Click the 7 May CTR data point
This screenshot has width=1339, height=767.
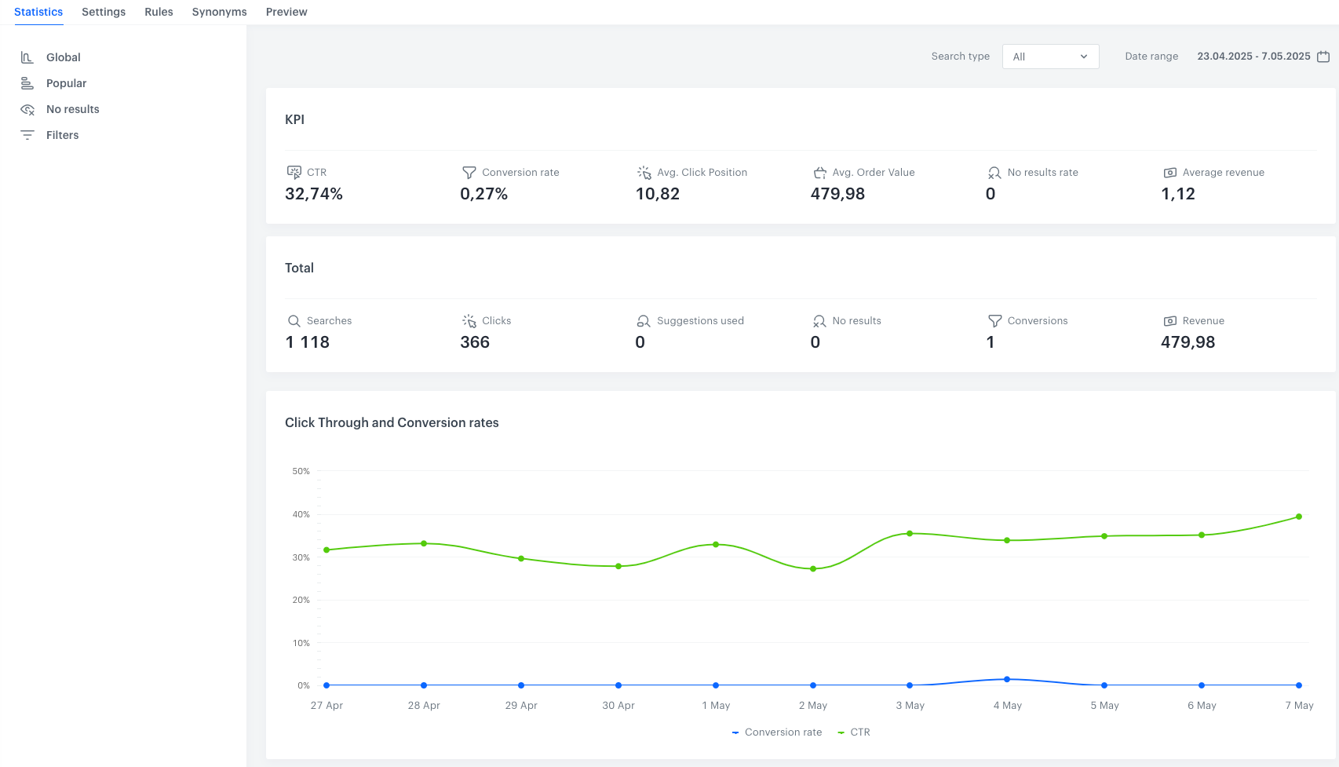point(1299,517)
